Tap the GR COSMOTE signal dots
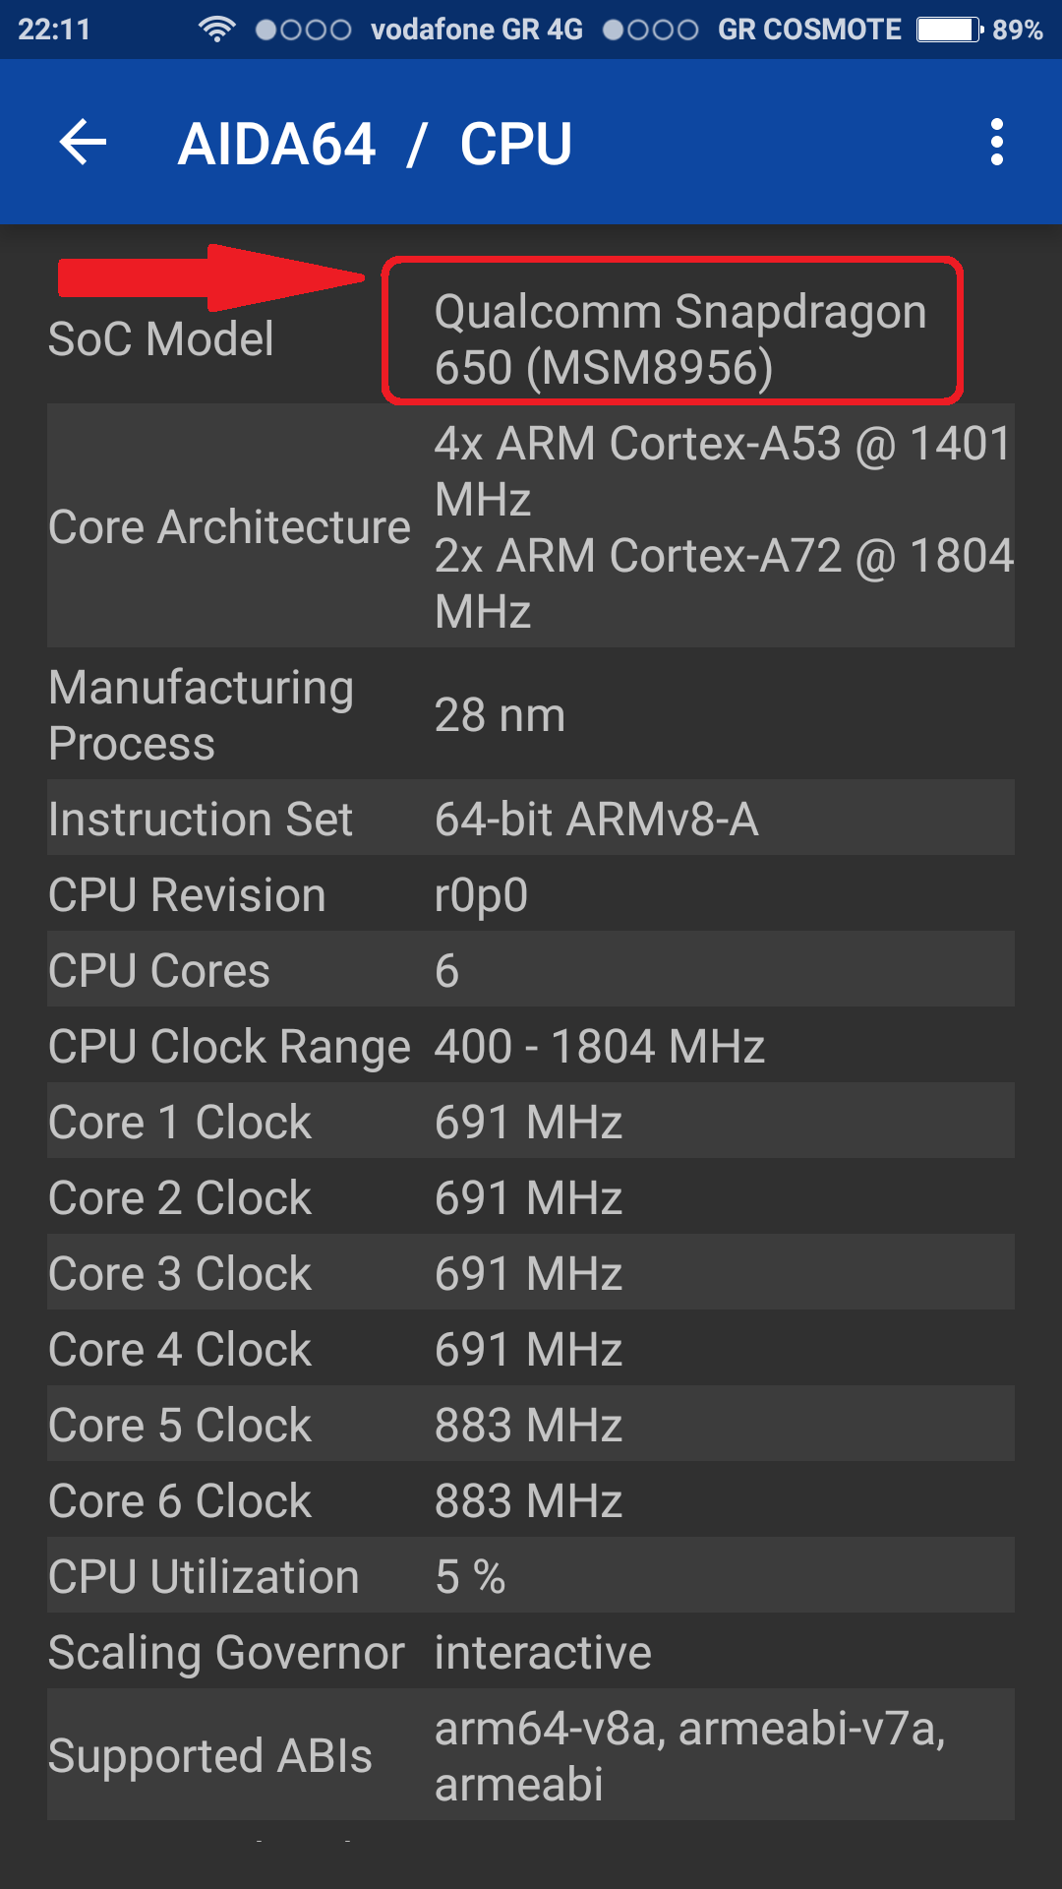The width and height of the screenshot is (1062, 1889). pos(650,30)
